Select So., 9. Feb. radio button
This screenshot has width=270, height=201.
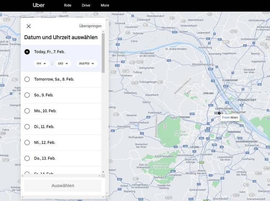tap(27, 95)
